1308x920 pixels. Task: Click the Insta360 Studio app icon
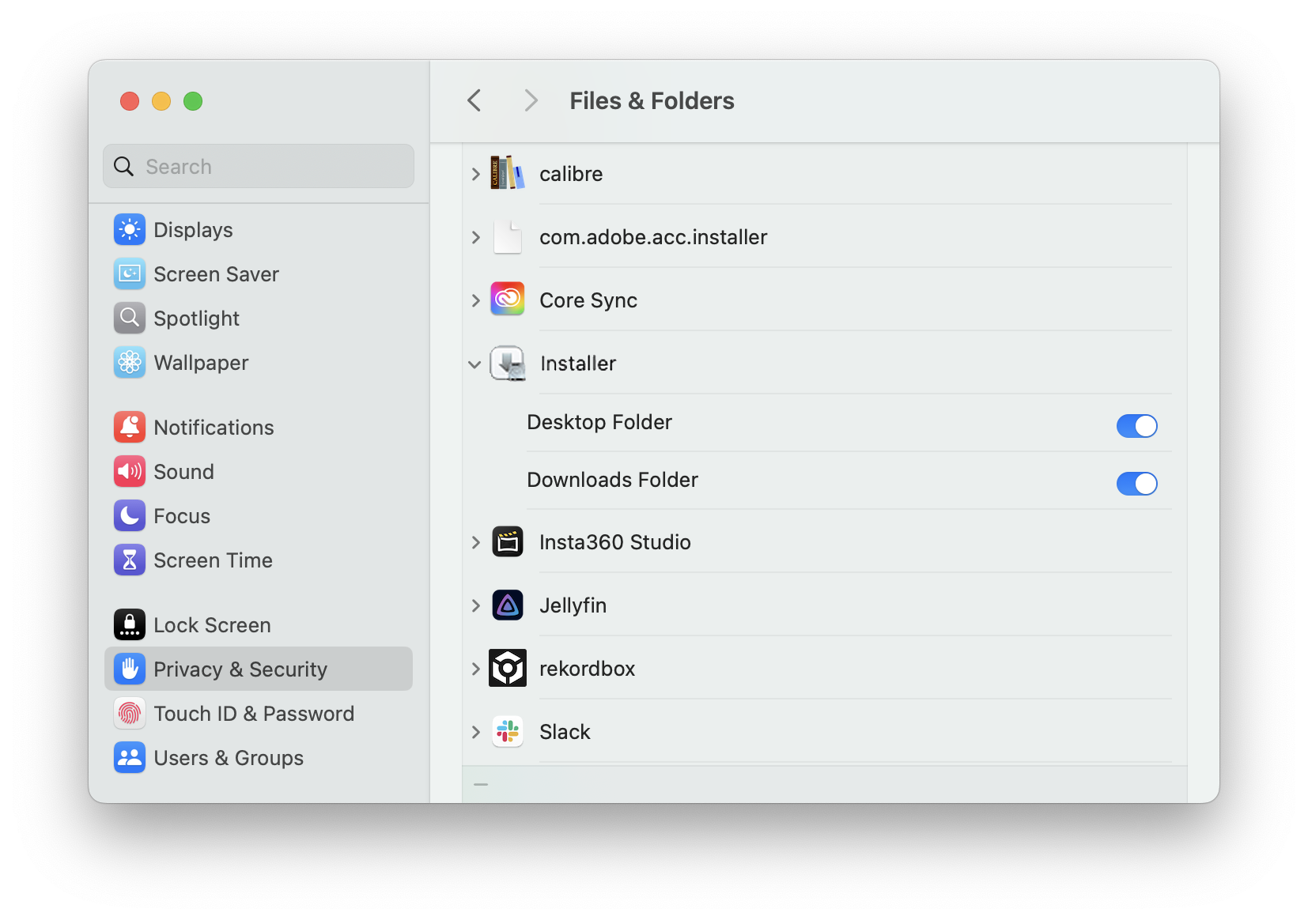[x=507, y=541]
